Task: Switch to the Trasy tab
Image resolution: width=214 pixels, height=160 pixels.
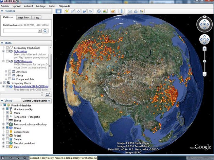Action: (x=36, y=18)
